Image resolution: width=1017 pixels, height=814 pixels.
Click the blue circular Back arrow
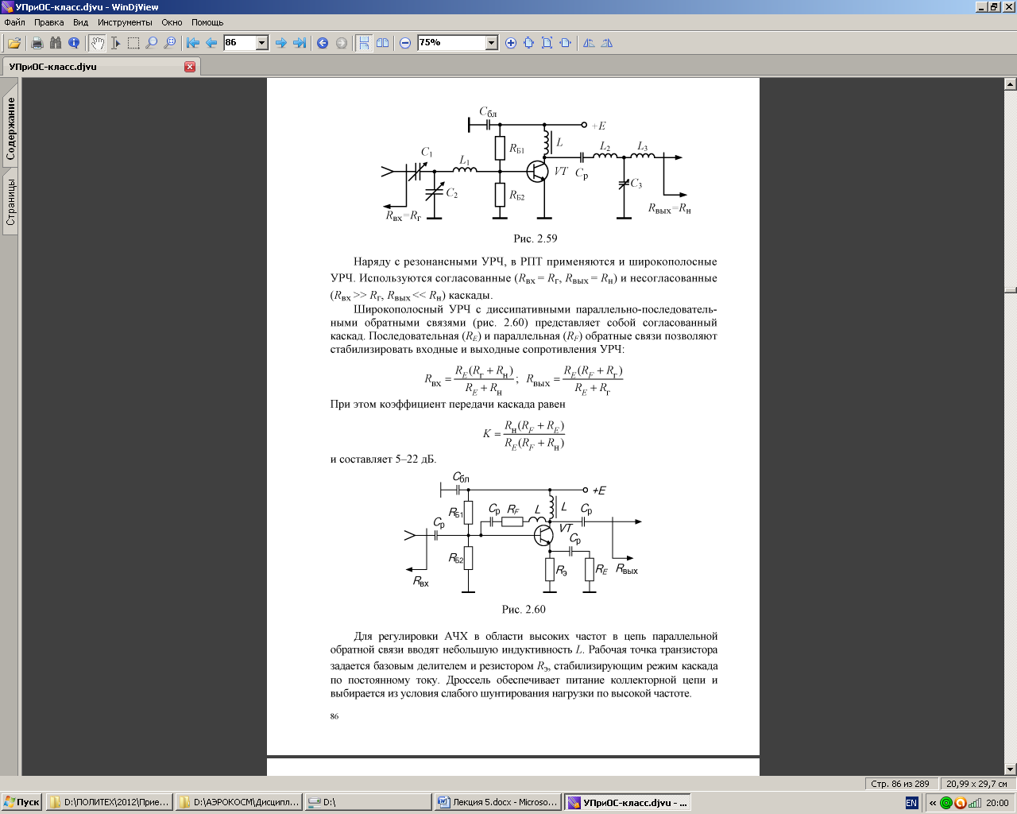point(323,43)
